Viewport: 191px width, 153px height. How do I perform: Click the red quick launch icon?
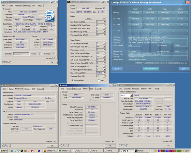coord(32,151)
